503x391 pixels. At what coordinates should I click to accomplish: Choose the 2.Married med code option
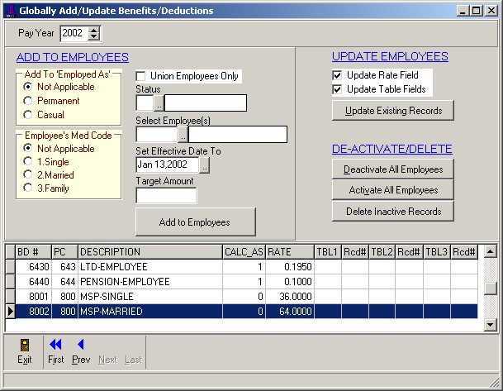(x=28, y=175)
